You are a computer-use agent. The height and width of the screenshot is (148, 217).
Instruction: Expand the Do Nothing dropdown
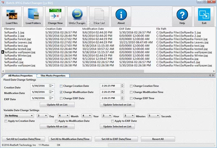pyautogui.click(x=19, y=116)
